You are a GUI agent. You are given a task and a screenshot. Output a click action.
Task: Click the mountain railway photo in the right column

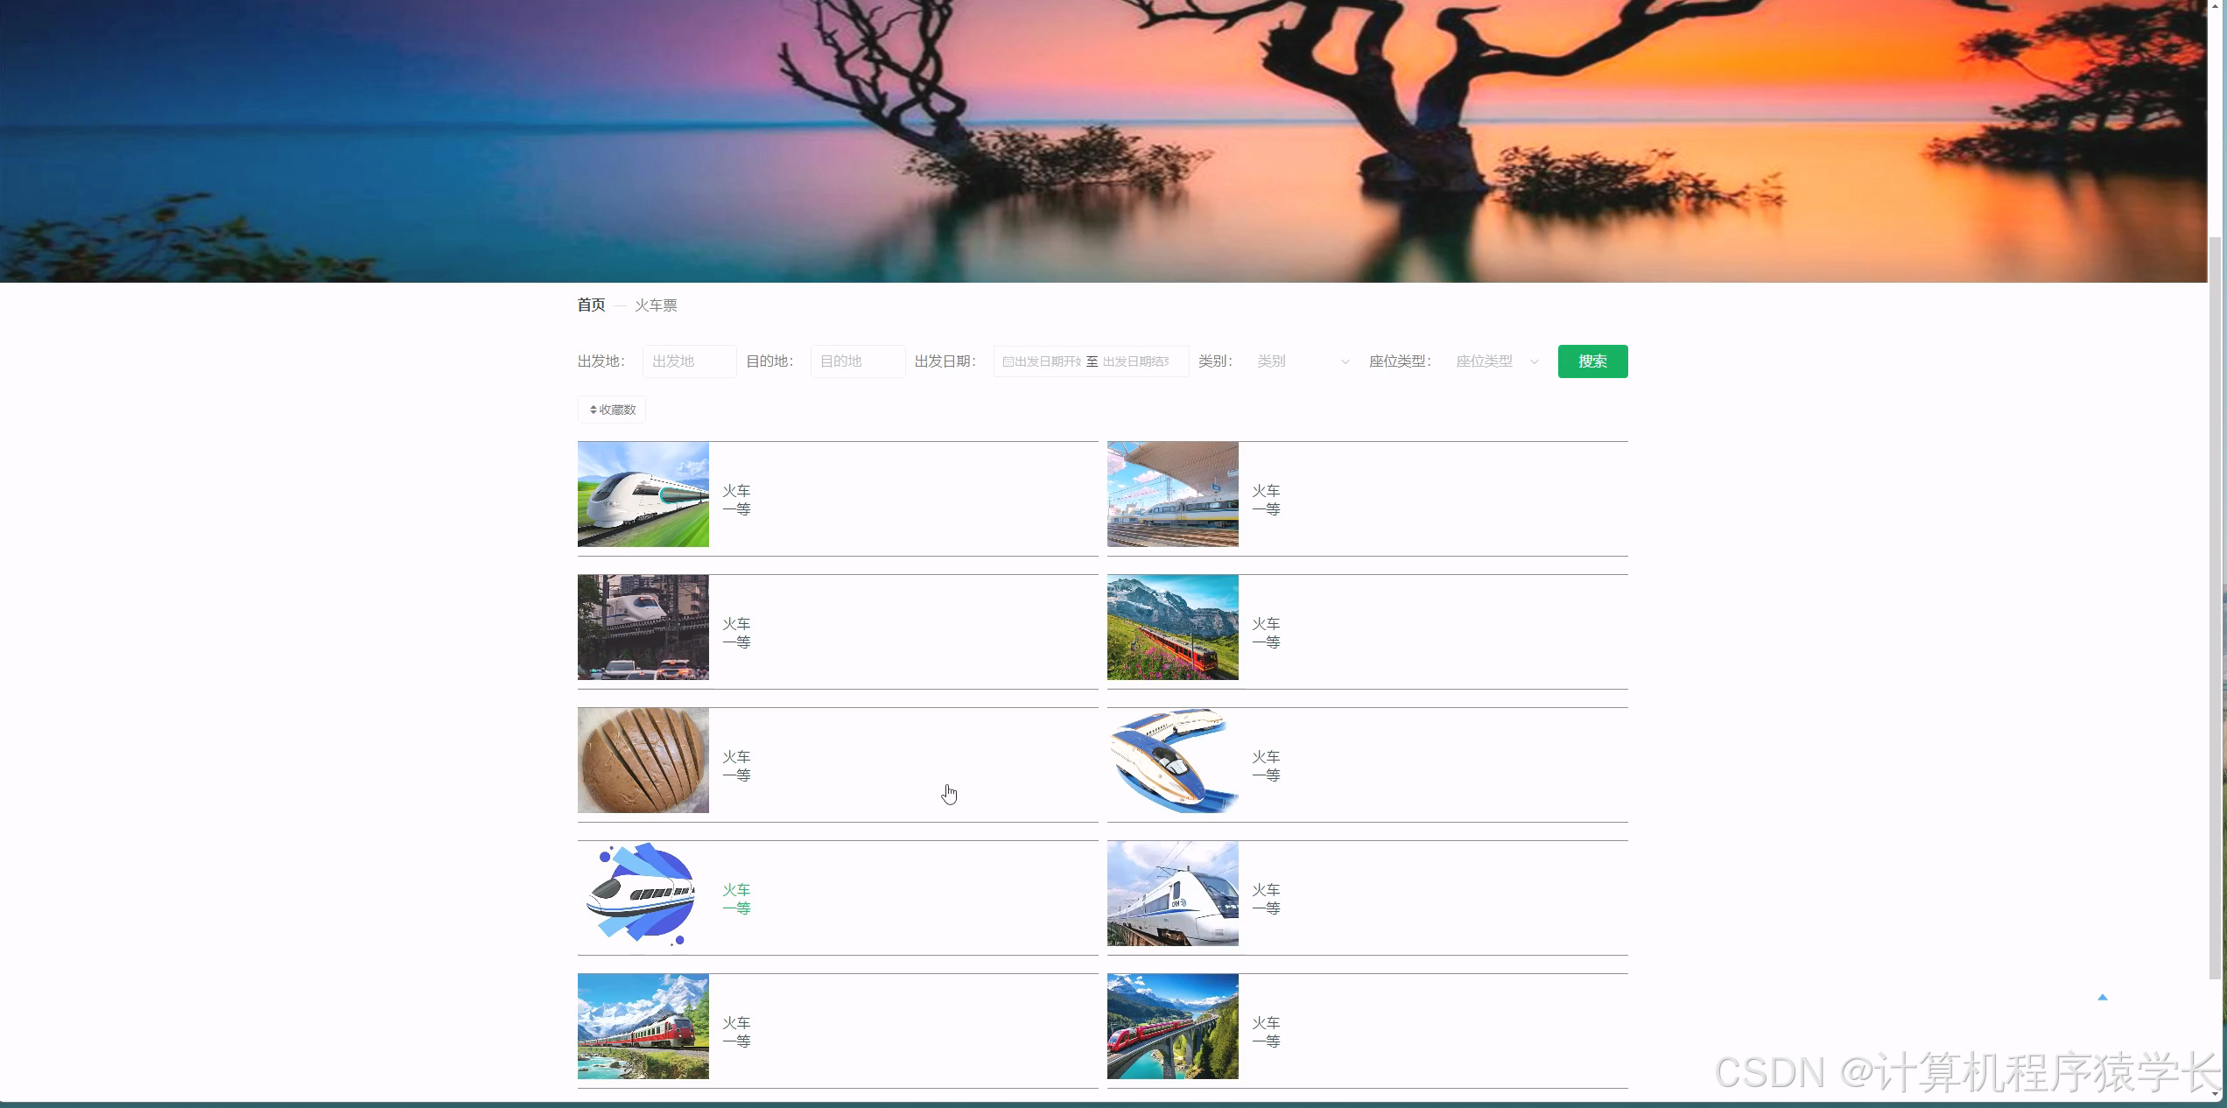click(x=1172, y=627)
